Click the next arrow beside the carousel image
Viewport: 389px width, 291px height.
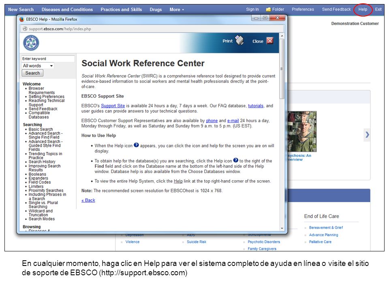pyautogui.click(x=367, y=135)
